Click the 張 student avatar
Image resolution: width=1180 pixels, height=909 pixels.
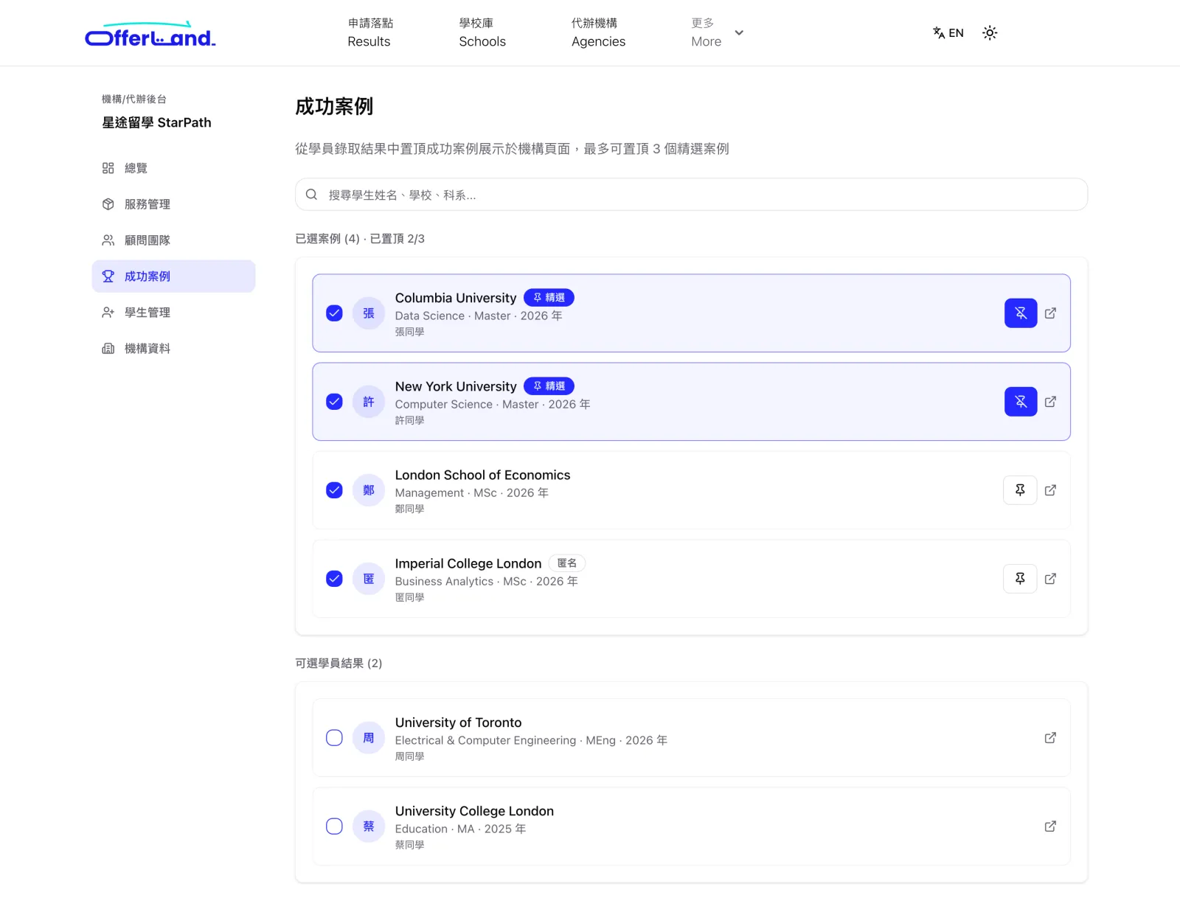click(369, 313)
